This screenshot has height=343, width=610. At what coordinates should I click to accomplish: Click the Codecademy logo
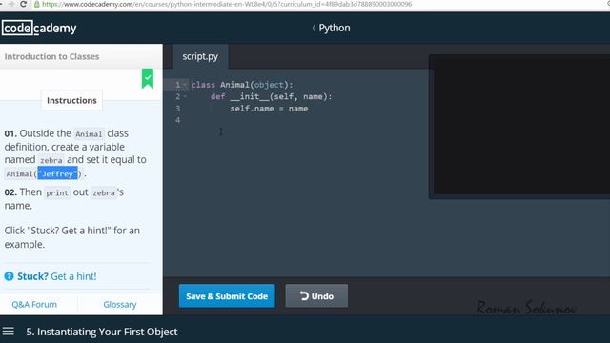[39, 28]
